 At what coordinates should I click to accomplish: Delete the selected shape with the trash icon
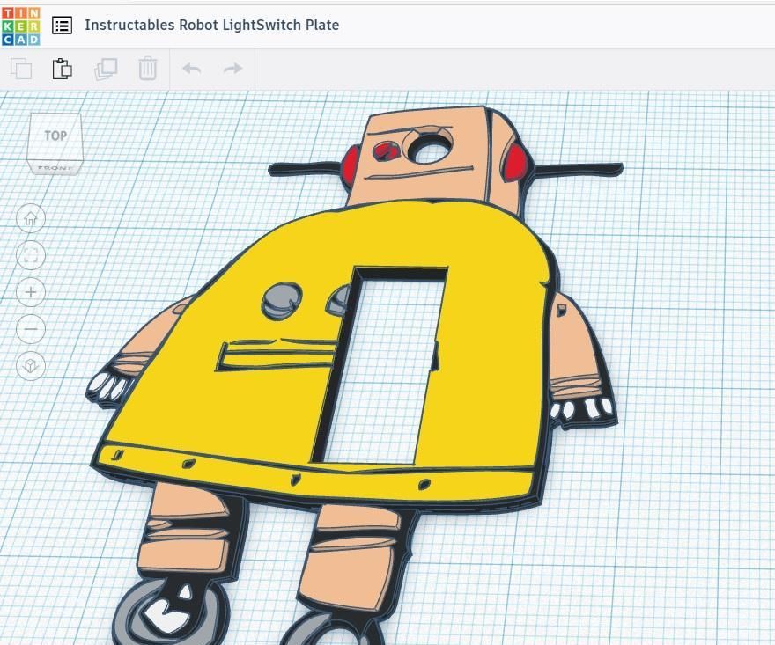coord(147,68)
